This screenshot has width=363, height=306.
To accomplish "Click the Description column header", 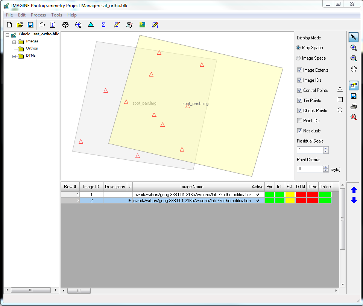I will [115, 187].
